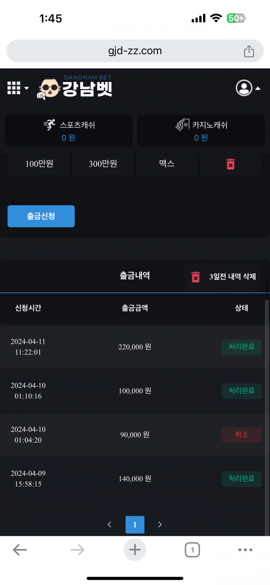Screen dimensions: 270x585
Task: Click the red trash icon beside 맥스
Action: pyautogui.click(x=230, y=164)
